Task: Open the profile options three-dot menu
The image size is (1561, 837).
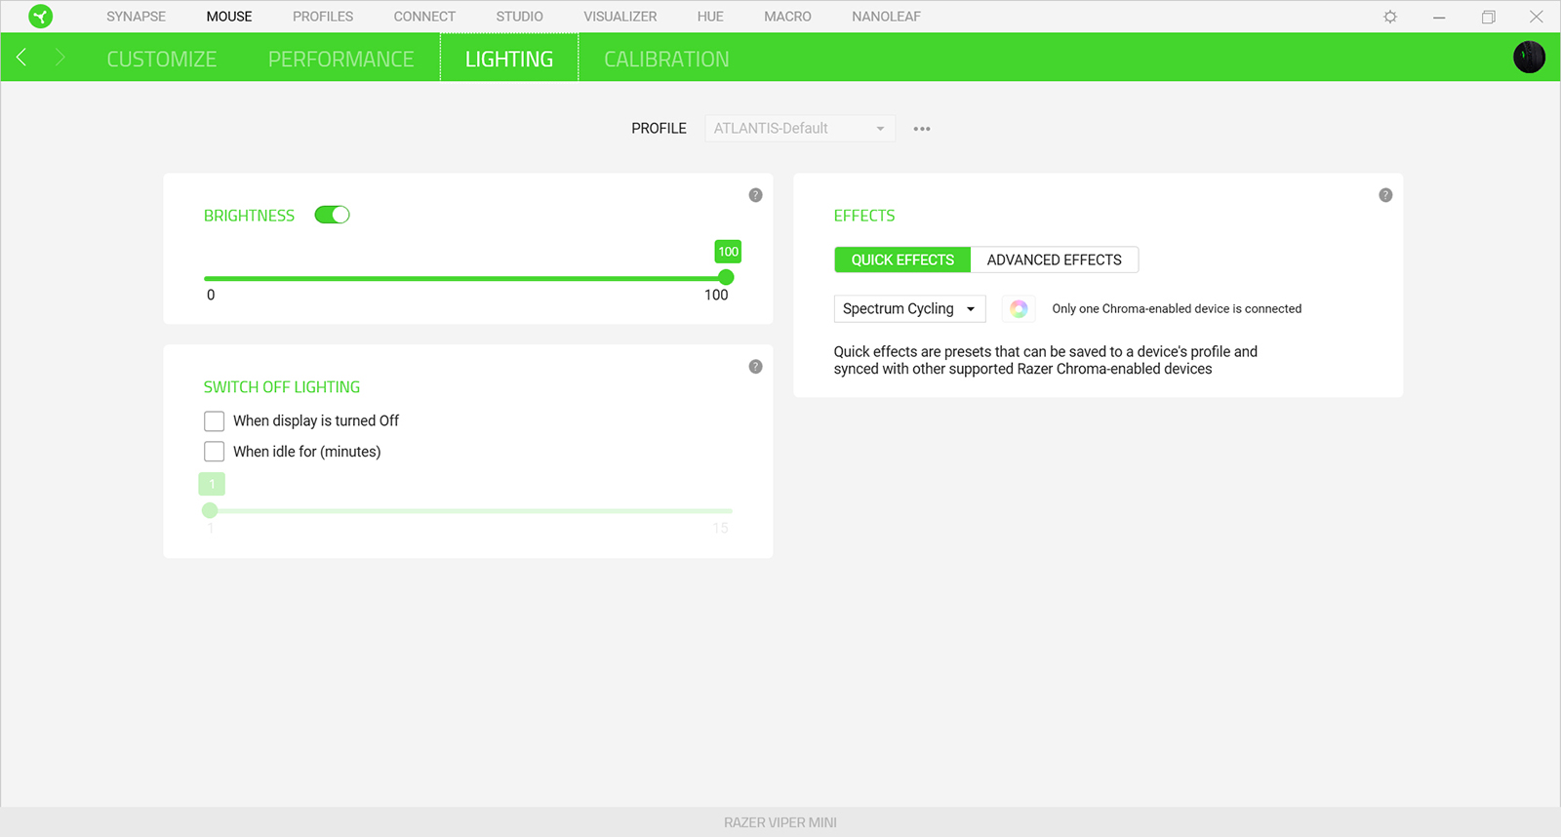Action: pos(922,129)
